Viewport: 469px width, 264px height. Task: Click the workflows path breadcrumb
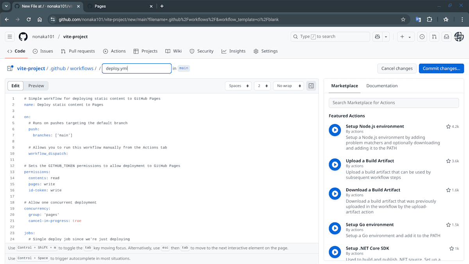(x=82, y=68)
